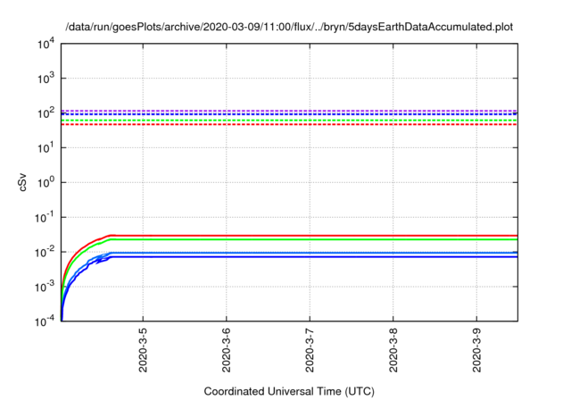Click the Coordinated Universal Time axis title
This screenshot has width=571, height=400.
coord(289,392)
